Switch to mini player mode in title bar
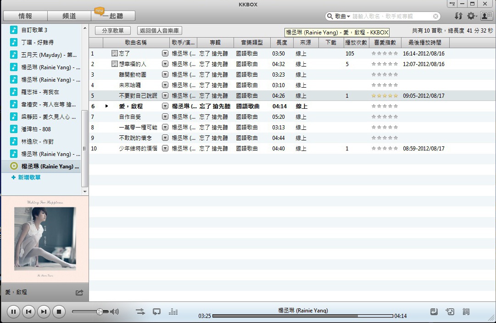Viewport: 496px width, 323px height. point(452,4)
